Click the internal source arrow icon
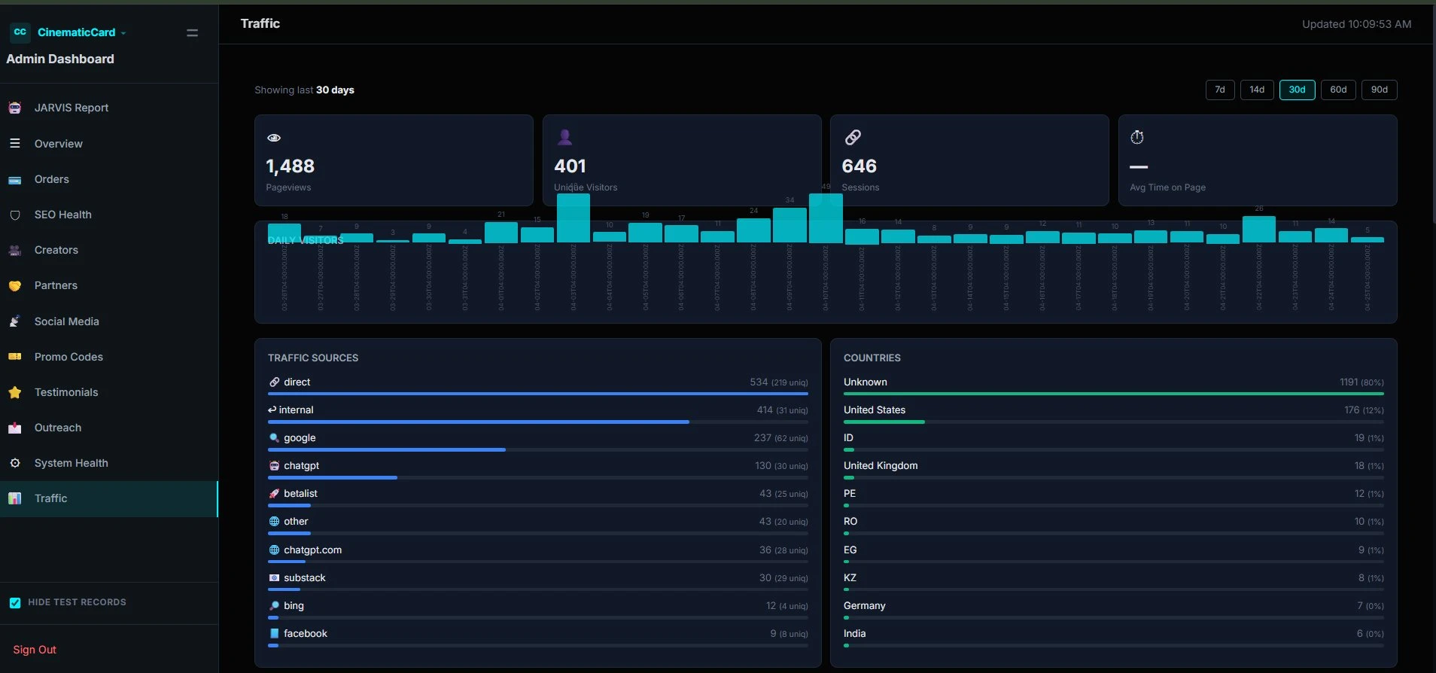1436x673 pixels. click(272, 410)
